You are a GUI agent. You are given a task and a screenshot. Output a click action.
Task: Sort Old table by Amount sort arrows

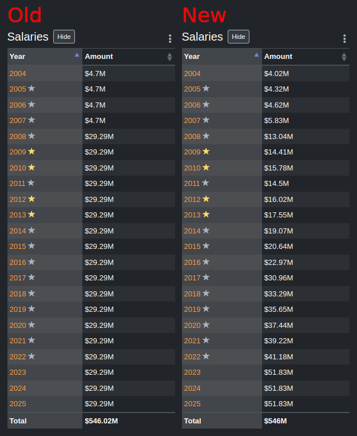[169, 57]
